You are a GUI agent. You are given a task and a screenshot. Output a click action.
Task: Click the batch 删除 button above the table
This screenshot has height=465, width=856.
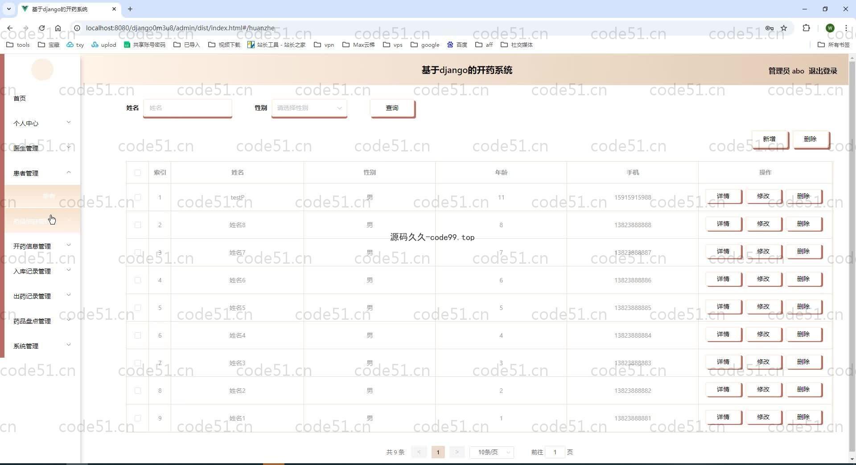point(811,139)
